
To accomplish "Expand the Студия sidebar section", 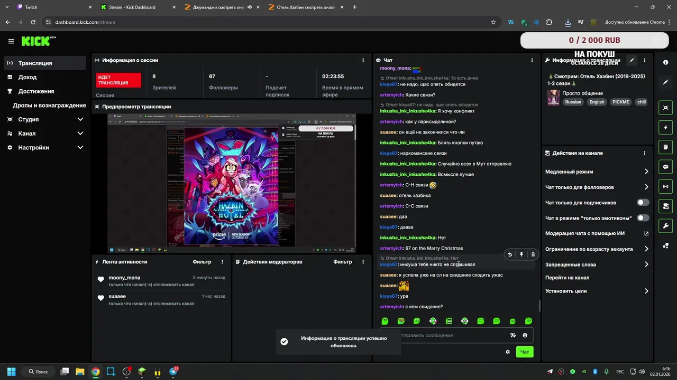I will [45, 119].
